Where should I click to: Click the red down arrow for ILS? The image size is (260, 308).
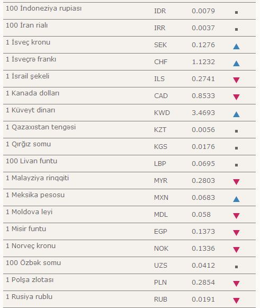[x=236, y=80]
